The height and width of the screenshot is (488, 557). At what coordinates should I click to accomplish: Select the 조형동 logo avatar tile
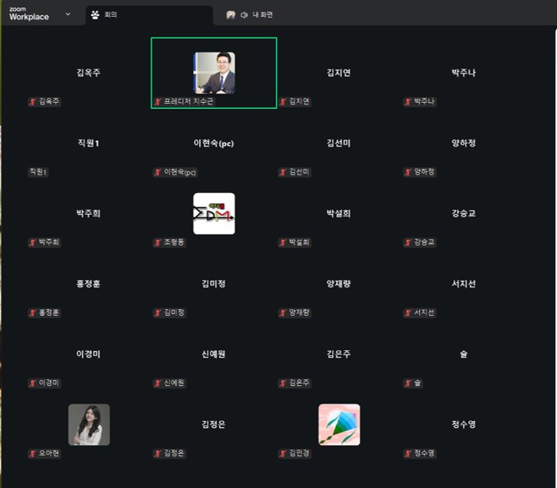pyautogui.click(x=214, y=213)
